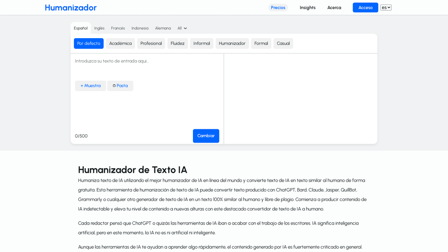Open the es language selector
This screenshot has height=252, width=448.
point(386,8)
